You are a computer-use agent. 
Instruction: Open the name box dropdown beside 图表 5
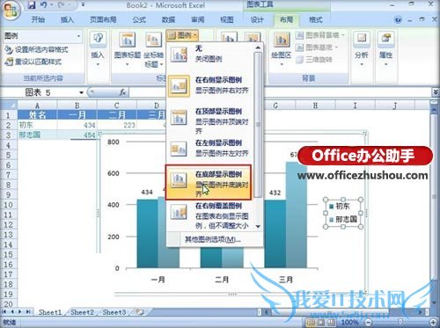[x=81, y=92]
